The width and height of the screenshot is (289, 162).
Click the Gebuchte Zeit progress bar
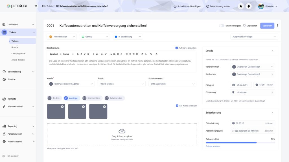click(x=240, y=143)
